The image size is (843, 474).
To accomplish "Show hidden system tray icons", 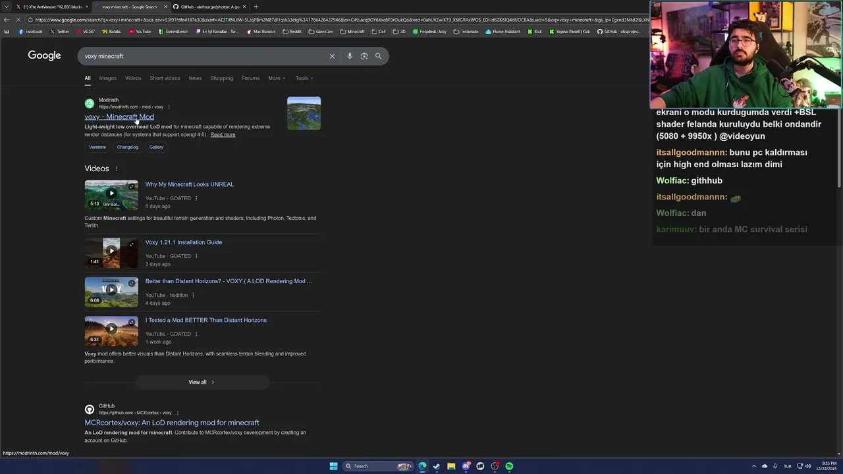I will [x=753, y=466].
